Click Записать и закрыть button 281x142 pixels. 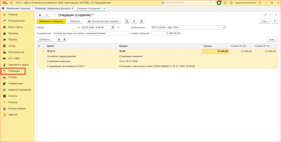click(x=51, y=21)
